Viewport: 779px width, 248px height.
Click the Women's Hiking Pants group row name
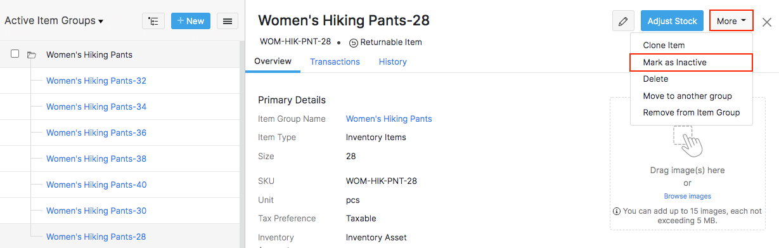tap(89, 55)
